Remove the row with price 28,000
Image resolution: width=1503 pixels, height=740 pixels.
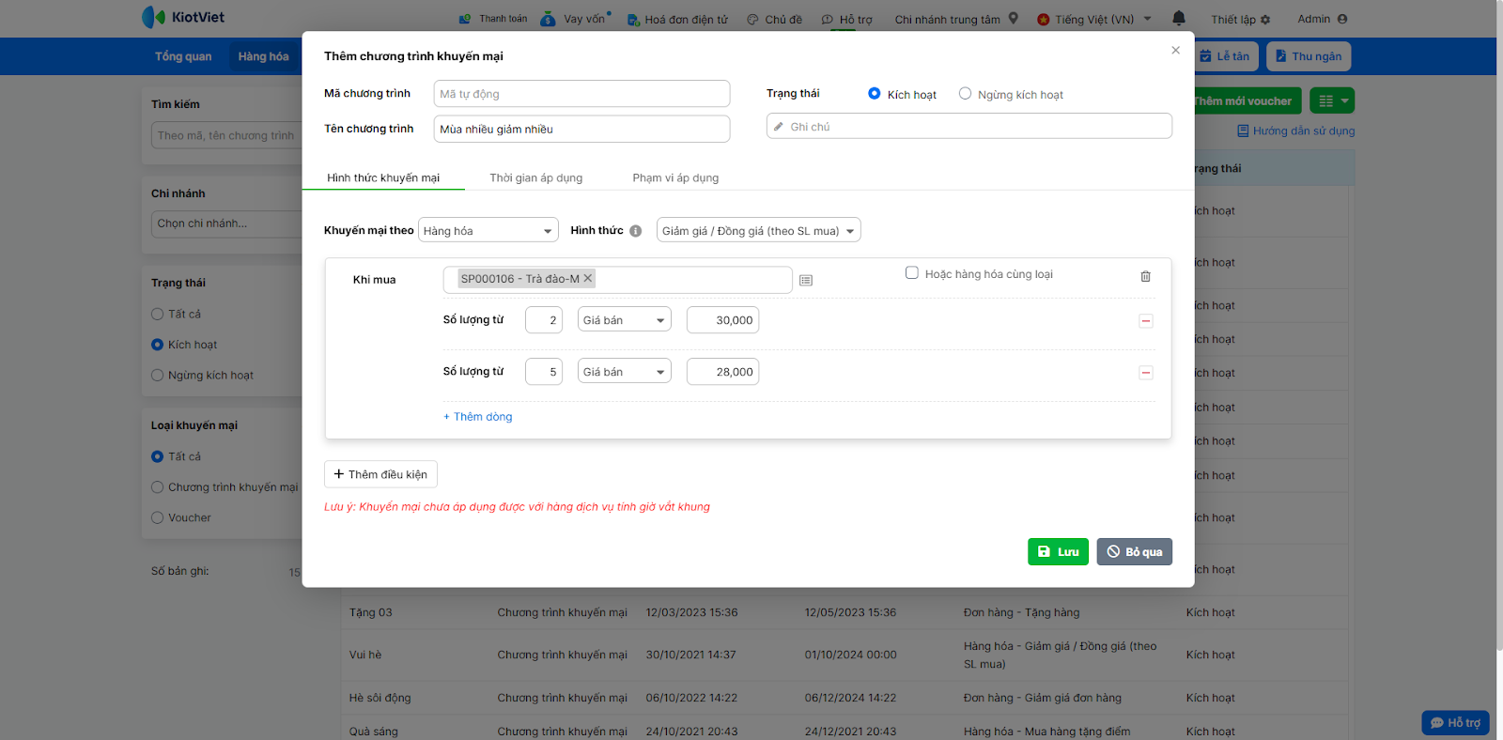[x=1146, y=373]
